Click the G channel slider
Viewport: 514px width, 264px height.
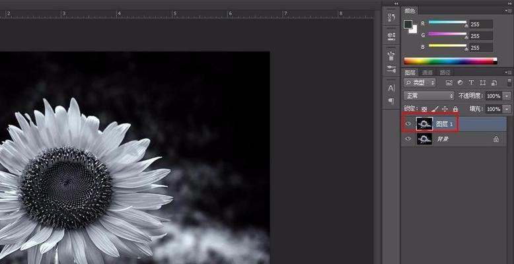[x=447, y=34]
